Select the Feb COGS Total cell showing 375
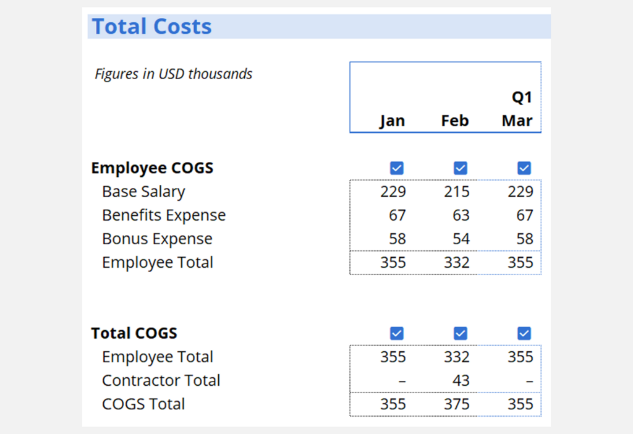 [x=457, y=404]
